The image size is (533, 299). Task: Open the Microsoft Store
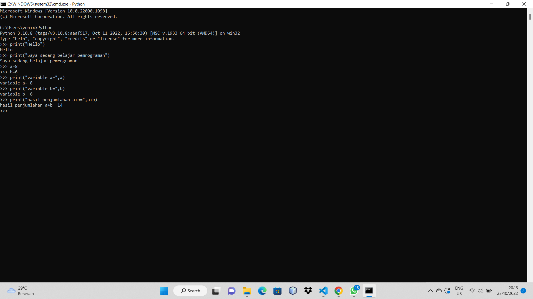278,291
